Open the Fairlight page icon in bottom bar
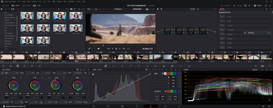273x108 pixels. tap(165, 106)
